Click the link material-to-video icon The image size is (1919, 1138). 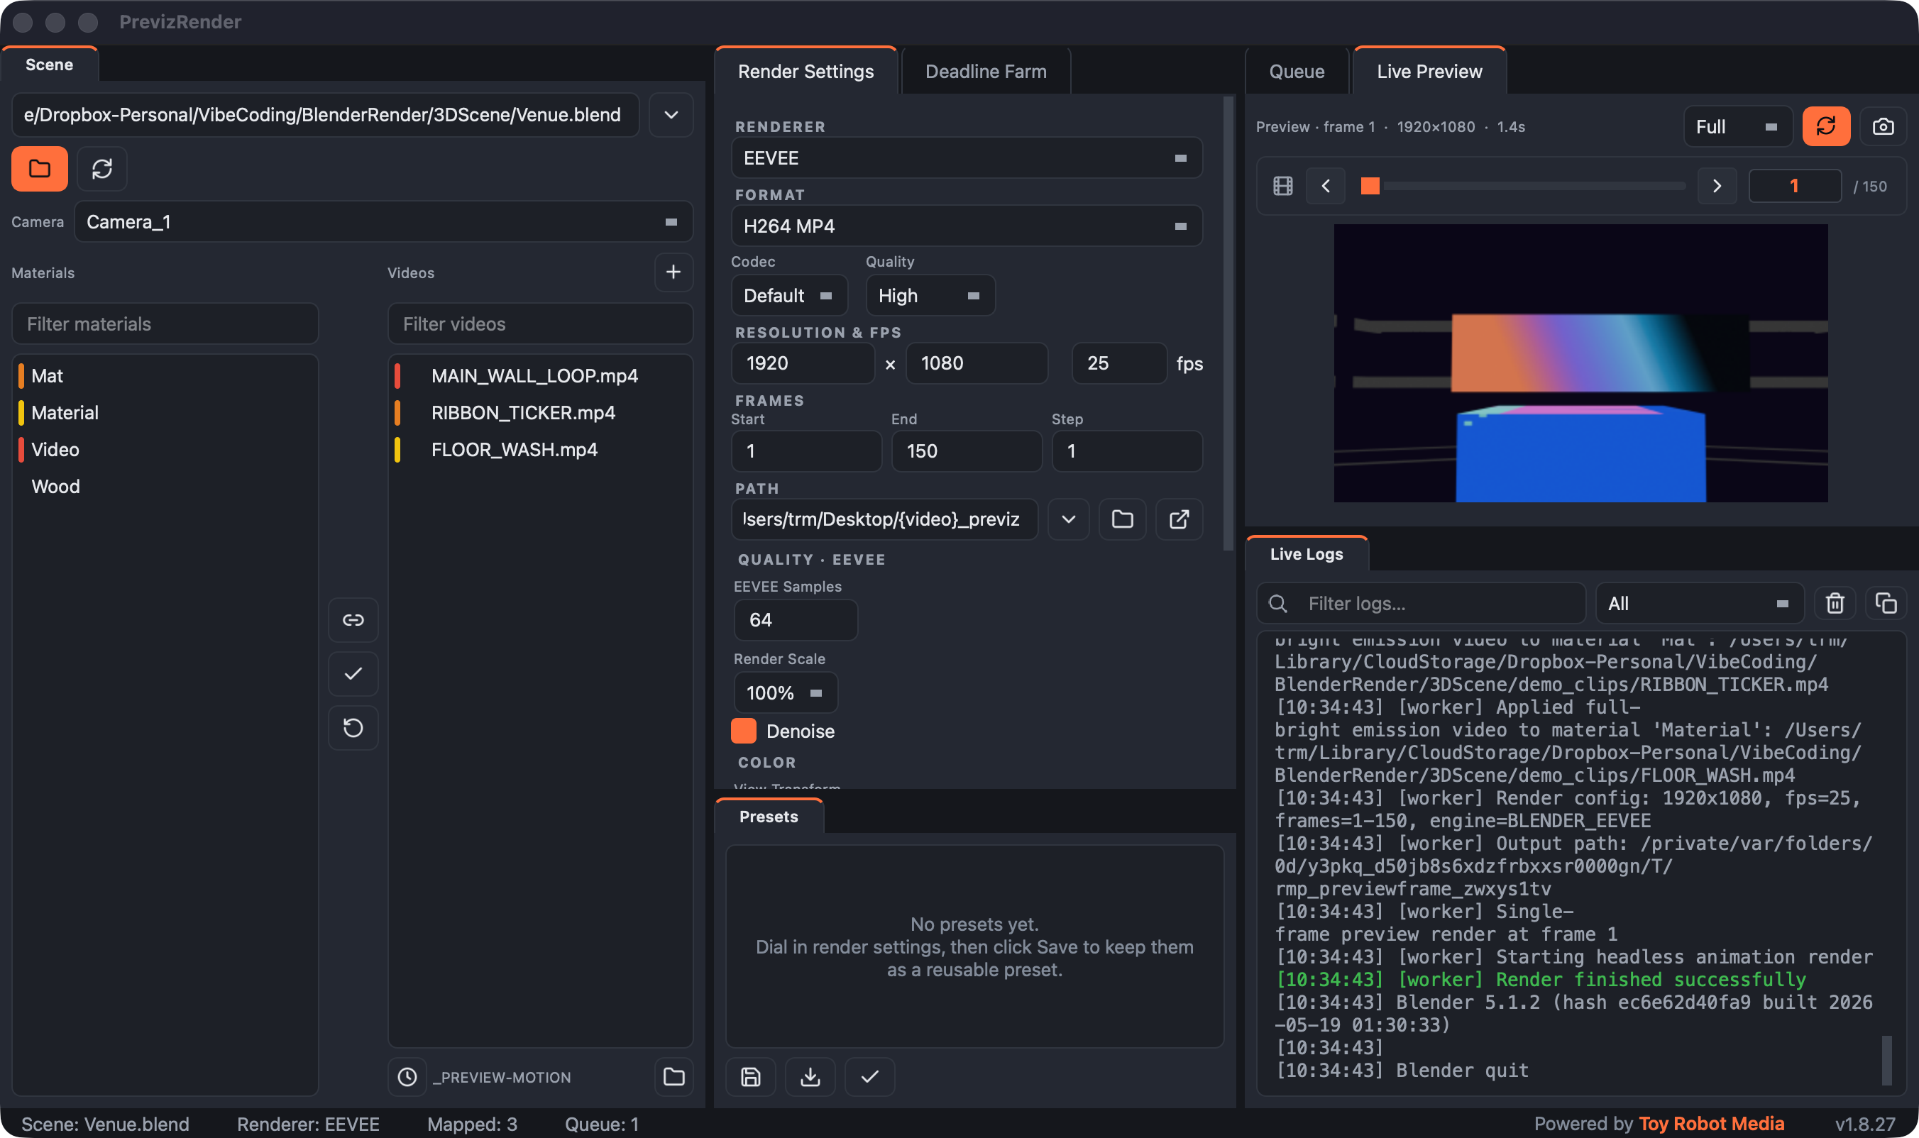[x=353, y=619]
